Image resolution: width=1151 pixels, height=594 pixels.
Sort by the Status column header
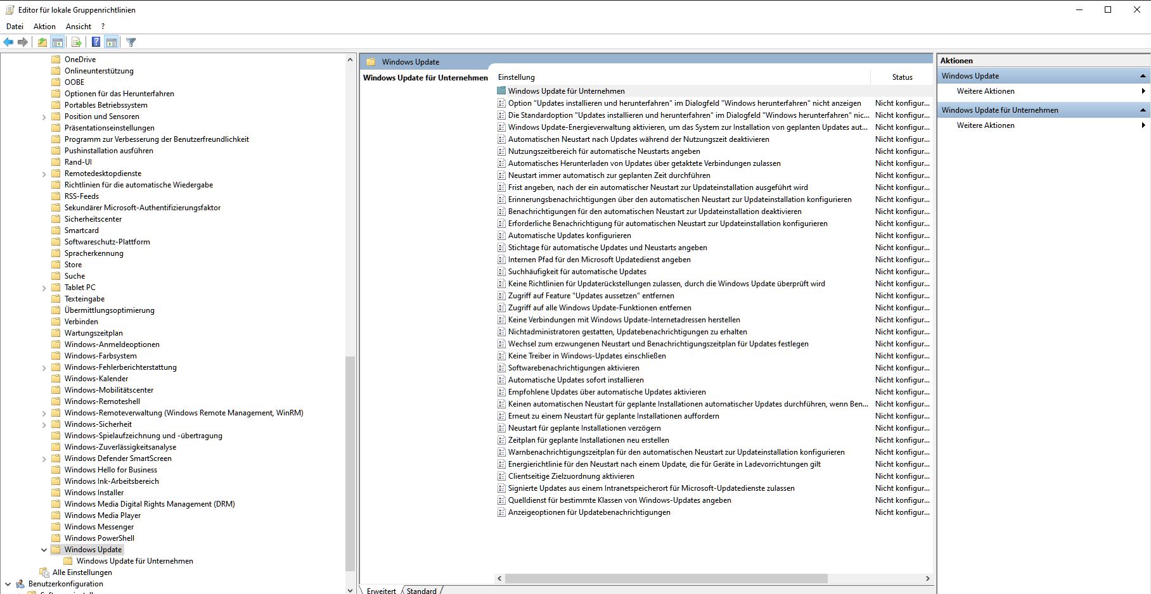pos(902,77)
